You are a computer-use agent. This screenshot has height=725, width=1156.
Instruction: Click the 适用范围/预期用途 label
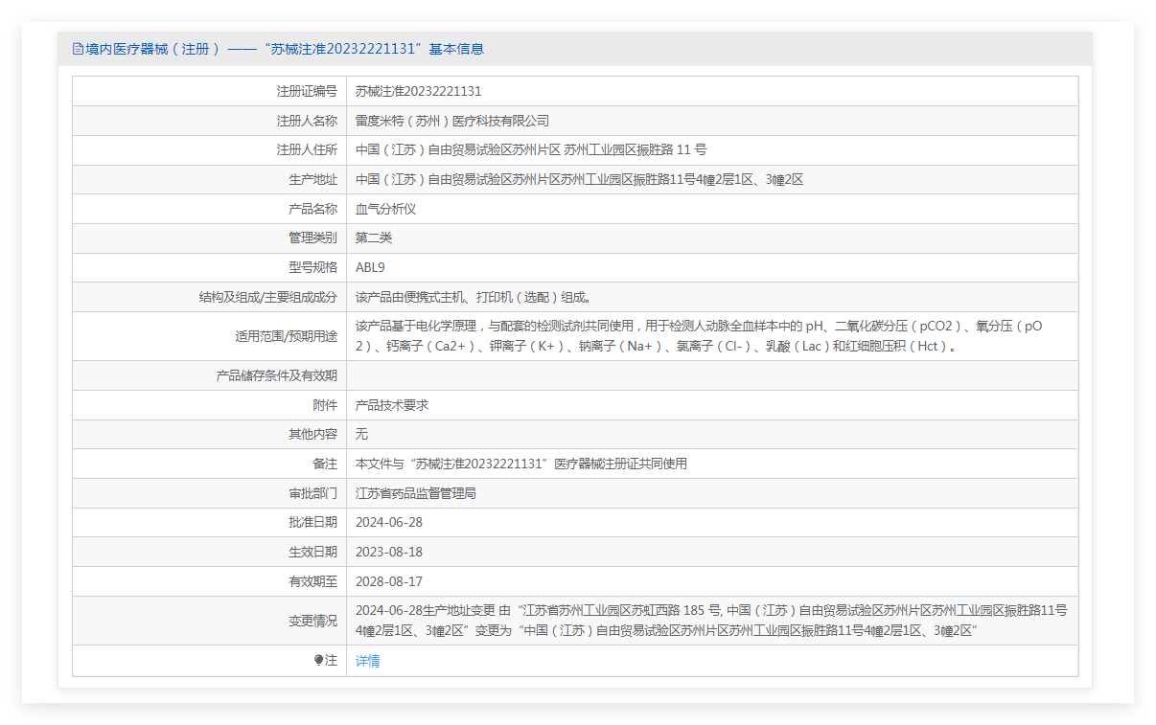[x=287, y=336]
